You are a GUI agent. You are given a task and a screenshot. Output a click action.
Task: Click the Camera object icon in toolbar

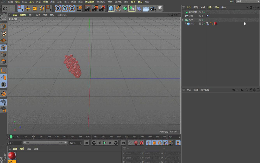click(x=153, y=8)
